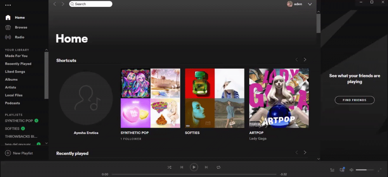Toggle repeat mode in player bar
Viewport: 388px width, 177px height.
coord(218,167)
